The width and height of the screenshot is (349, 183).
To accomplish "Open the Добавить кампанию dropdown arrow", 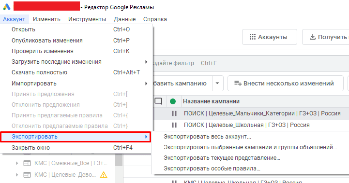I will (x=217, y=83).
